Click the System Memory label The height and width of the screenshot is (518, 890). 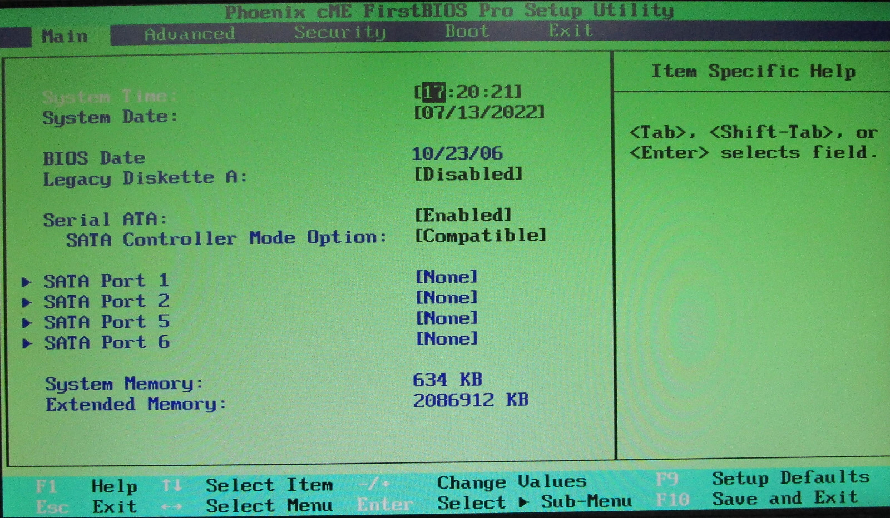(124, 384)
